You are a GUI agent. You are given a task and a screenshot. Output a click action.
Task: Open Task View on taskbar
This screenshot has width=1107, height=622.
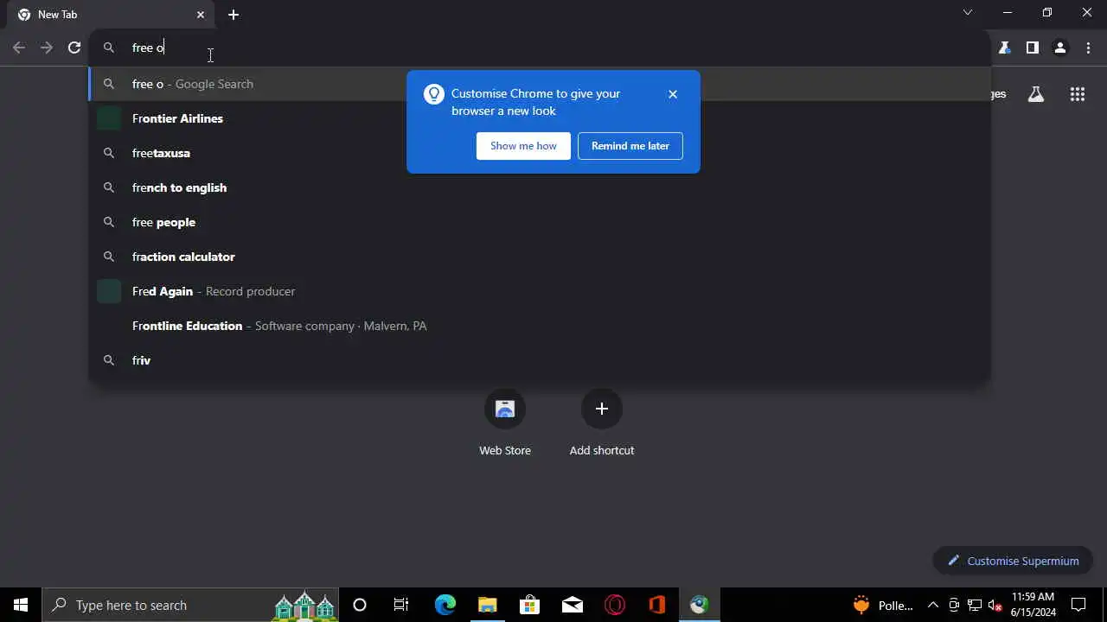pyautogui.click(x=401, y=605)
